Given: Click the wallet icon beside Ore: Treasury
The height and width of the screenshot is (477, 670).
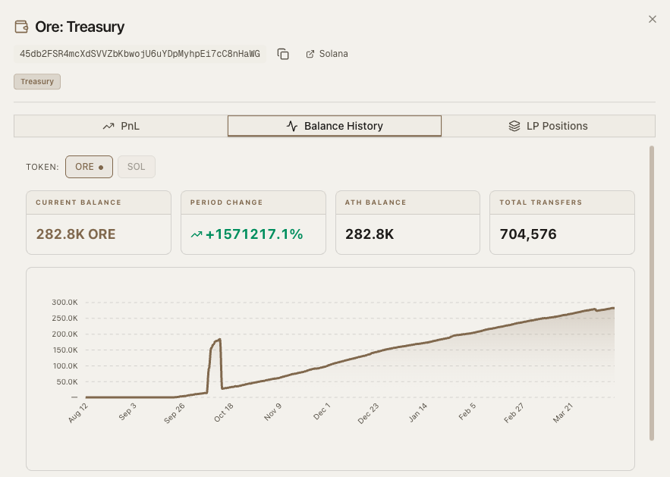Looking at the screenshot, I should coord(21,27).
